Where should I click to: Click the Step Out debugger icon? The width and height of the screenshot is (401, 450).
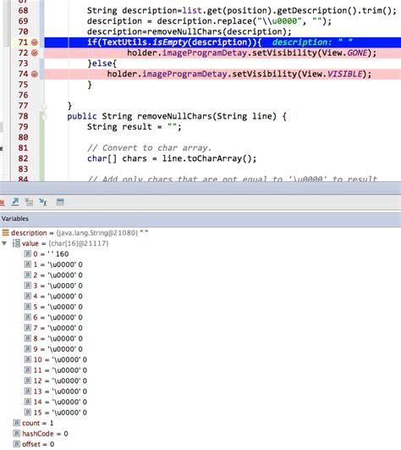pyautogui.click(x=15, y=202)
